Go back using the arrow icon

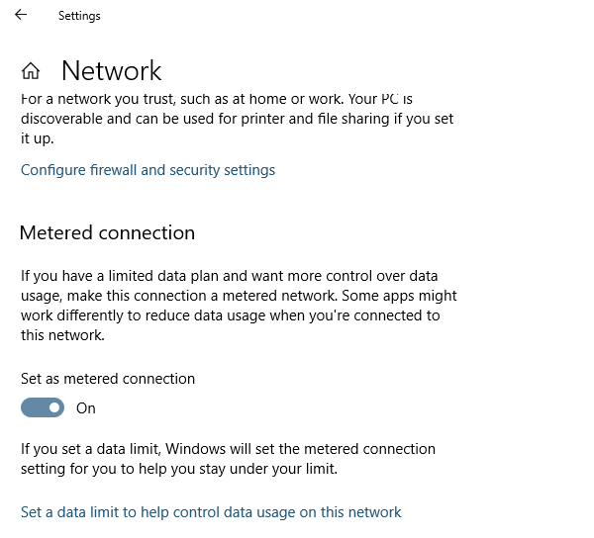pyautogui.click(x=21, y=15)
